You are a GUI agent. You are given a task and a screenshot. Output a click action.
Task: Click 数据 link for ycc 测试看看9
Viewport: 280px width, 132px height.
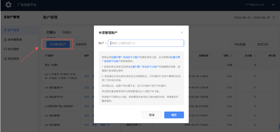click(x=95, y=125)
